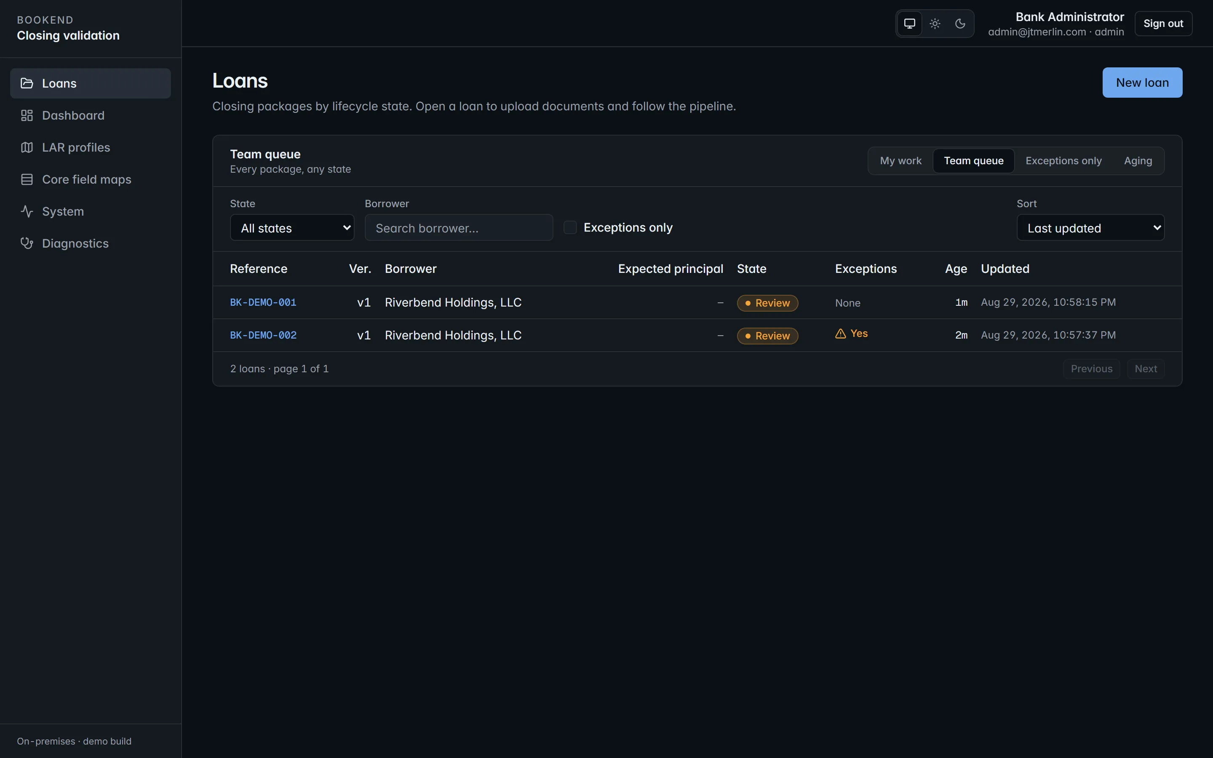Open Core field maps page

tap(90, 179)
